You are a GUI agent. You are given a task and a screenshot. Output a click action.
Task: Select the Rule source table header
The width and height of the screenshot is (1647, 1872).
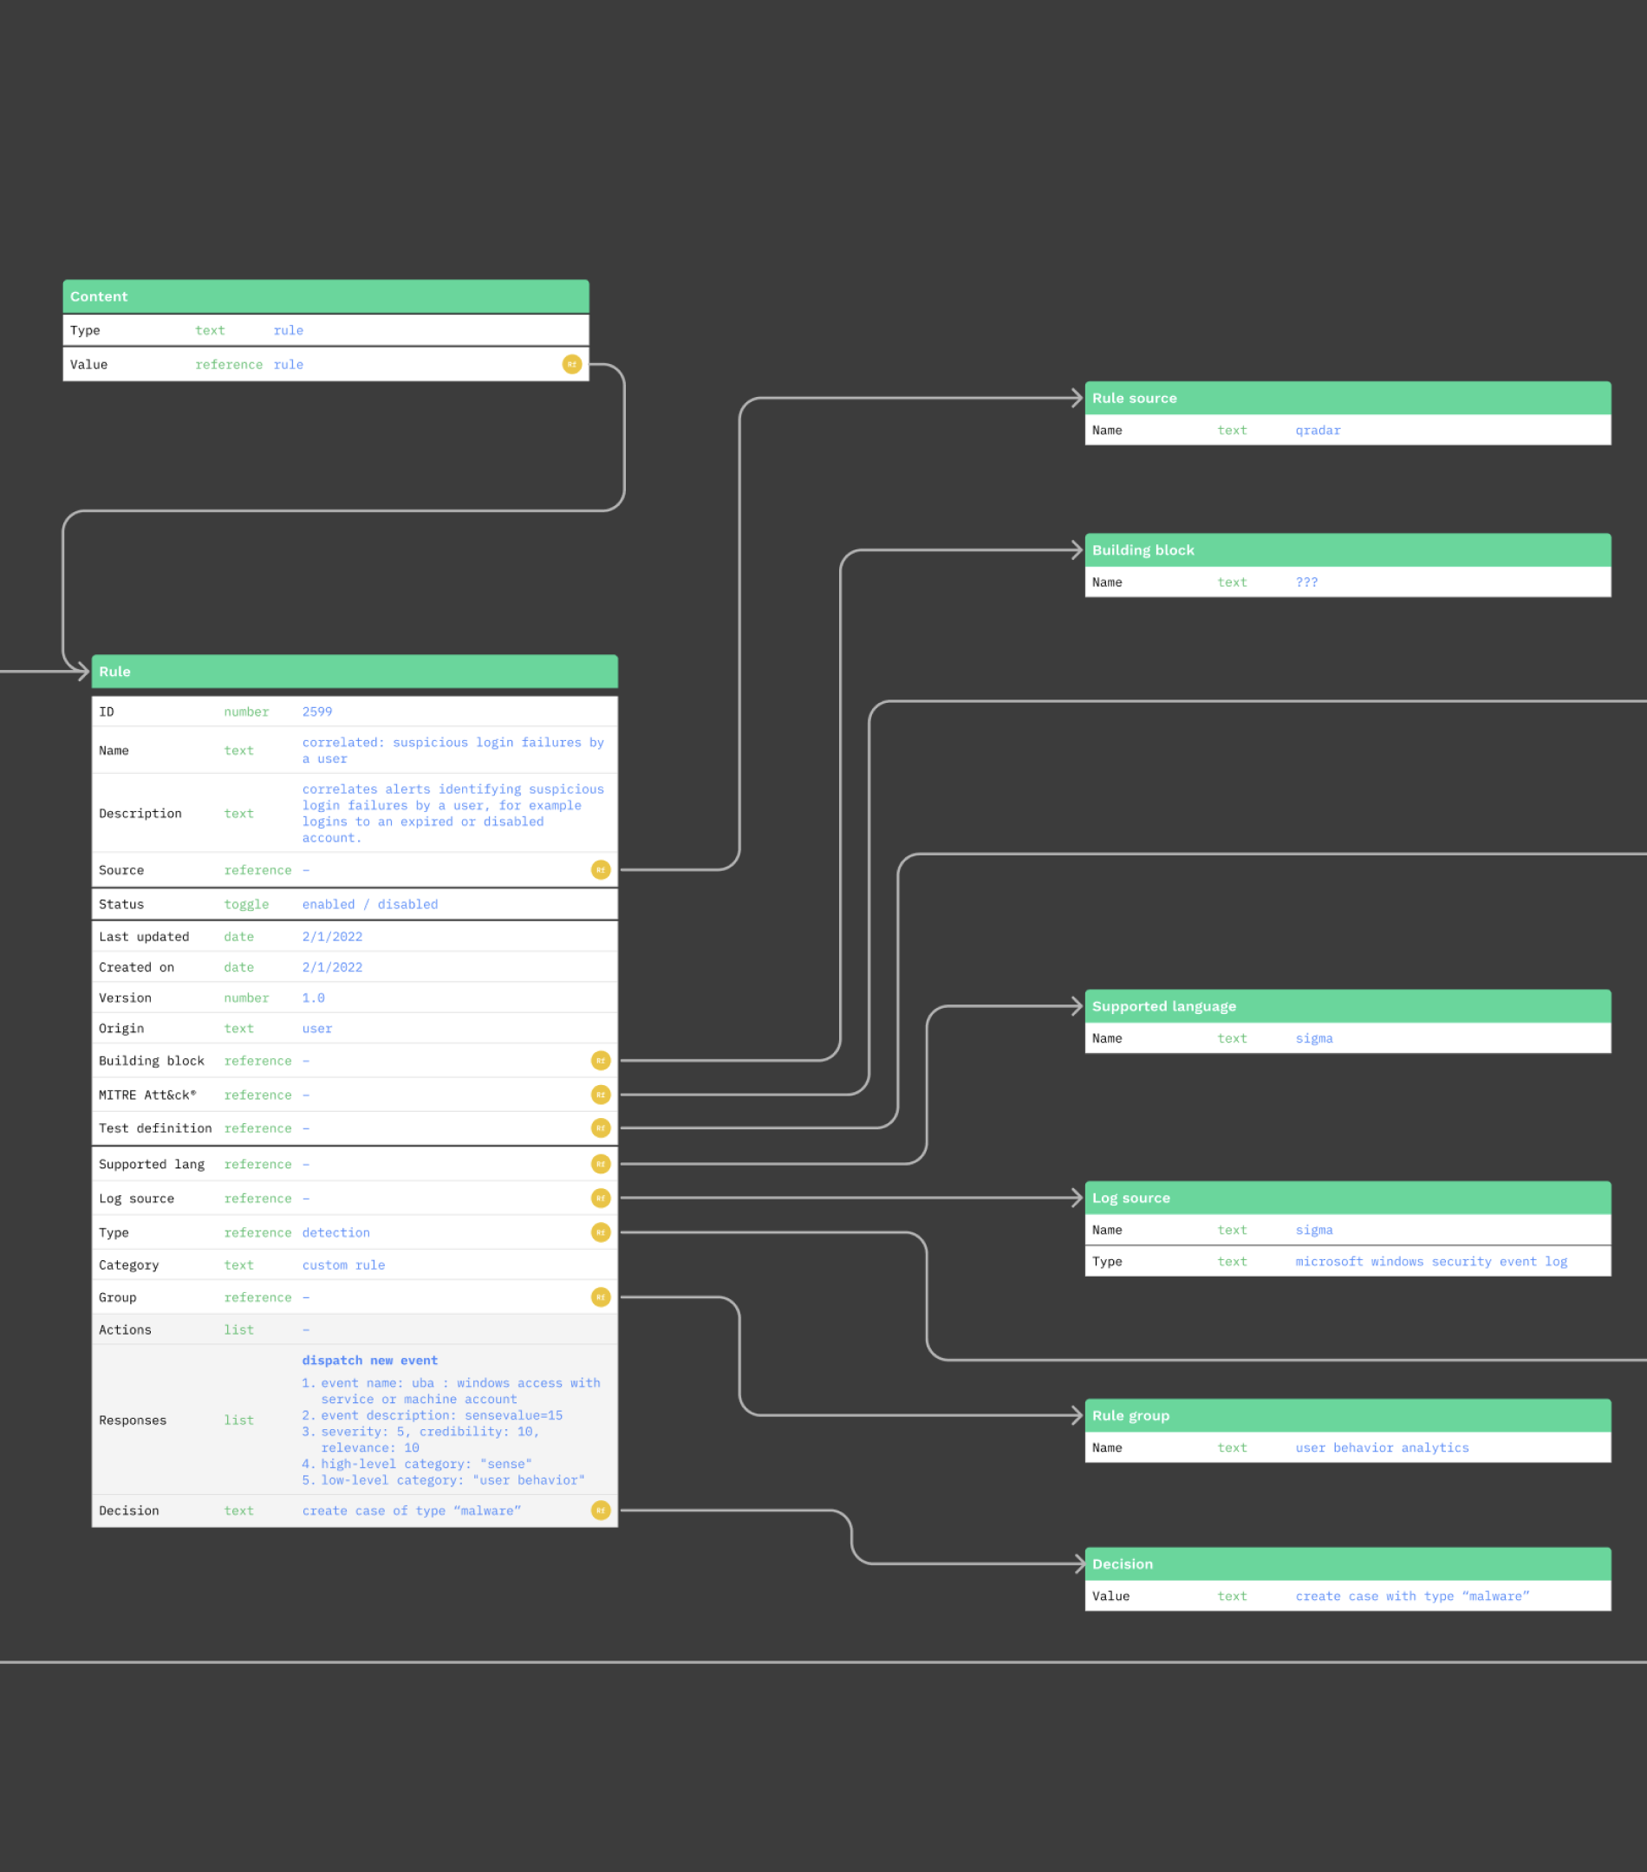1349,399
